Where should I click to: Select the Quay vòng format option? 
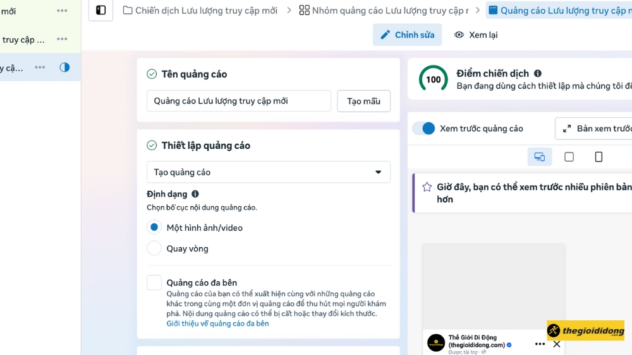(154, 248)
